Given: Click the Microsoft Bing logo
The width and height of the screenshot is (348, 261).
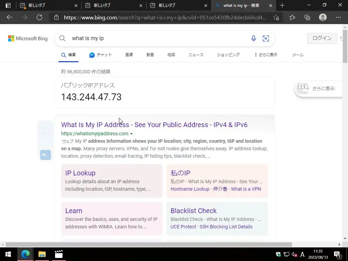Looking at the screenshot, I should click(x=28, y=38).
